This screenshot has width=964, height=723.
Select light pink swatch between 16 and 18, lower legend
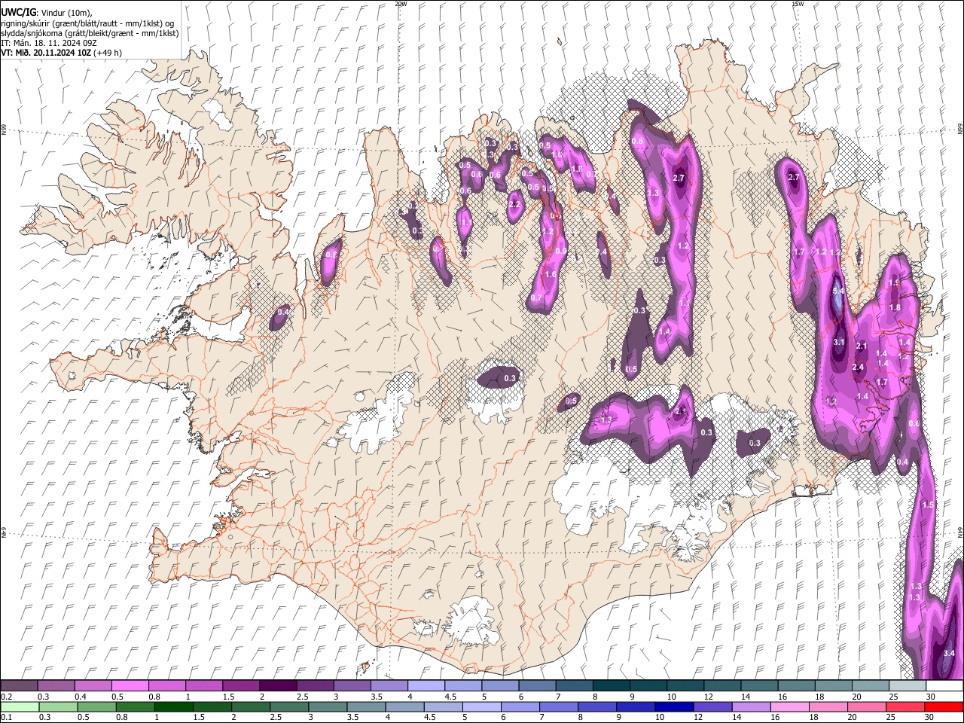(789, 707)
